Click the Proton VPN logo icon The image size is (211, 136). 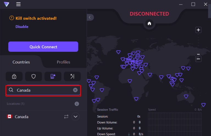tap(6, 4)
